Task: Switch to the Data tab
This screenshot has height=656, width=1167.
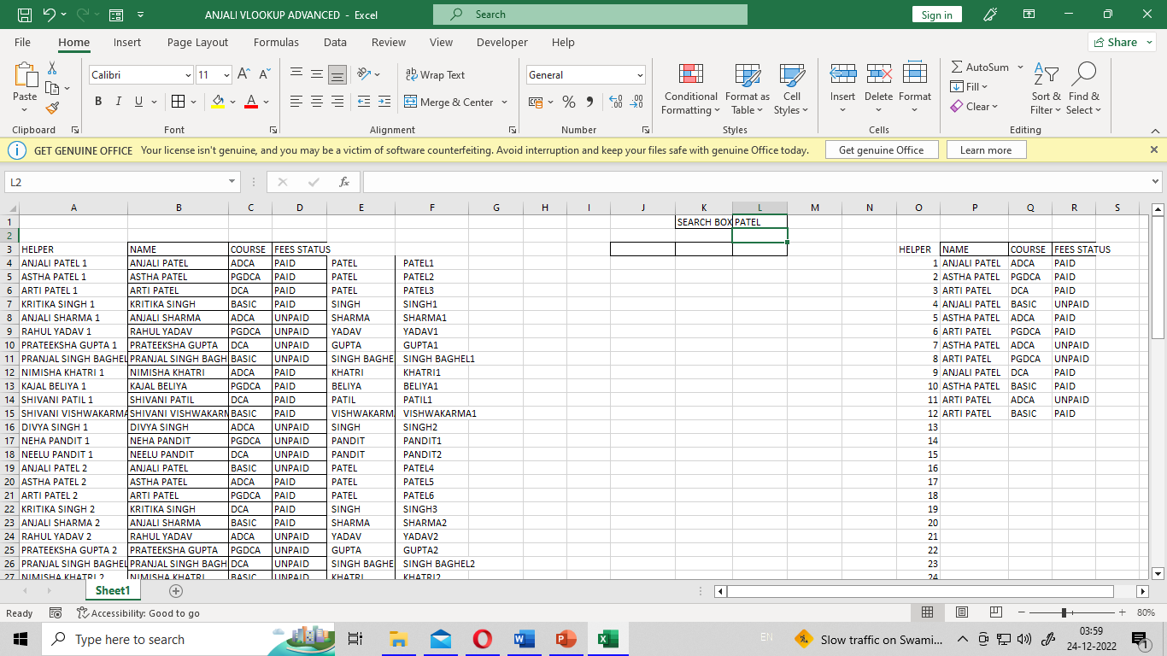Action: (335, 42)
